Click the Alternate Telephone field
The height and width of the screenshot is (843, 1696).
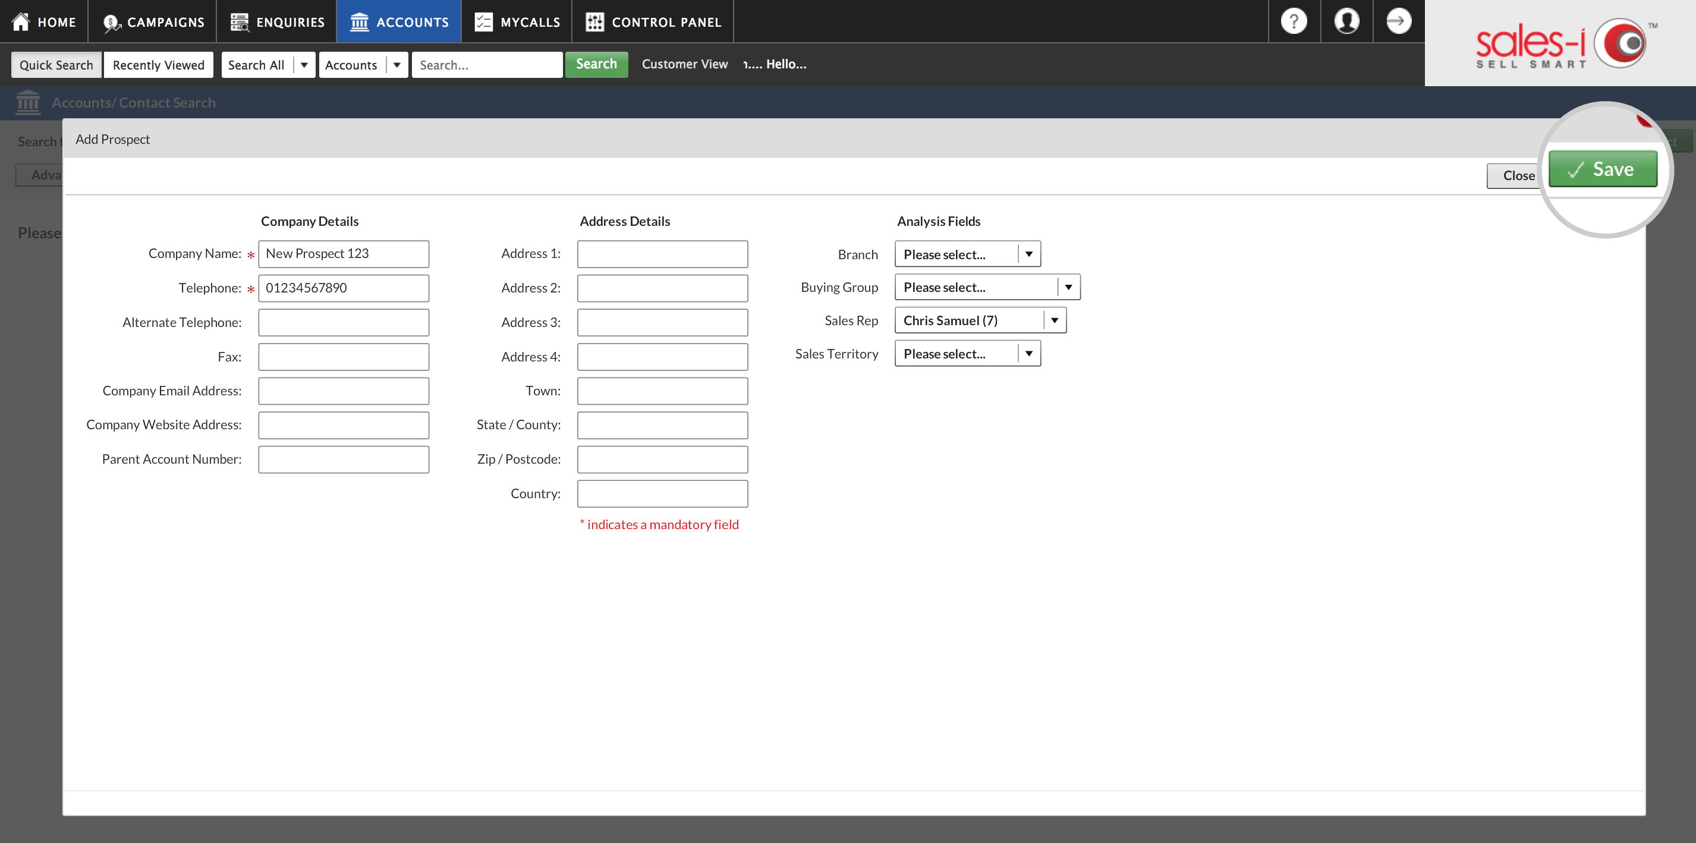(x=344, y=322)
